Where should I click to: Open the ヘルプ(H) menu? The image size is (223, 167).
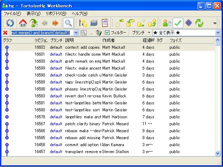(80, 14)
